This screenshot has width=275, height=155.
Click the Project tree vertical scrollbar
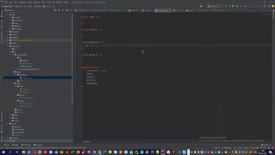(72, 60)
